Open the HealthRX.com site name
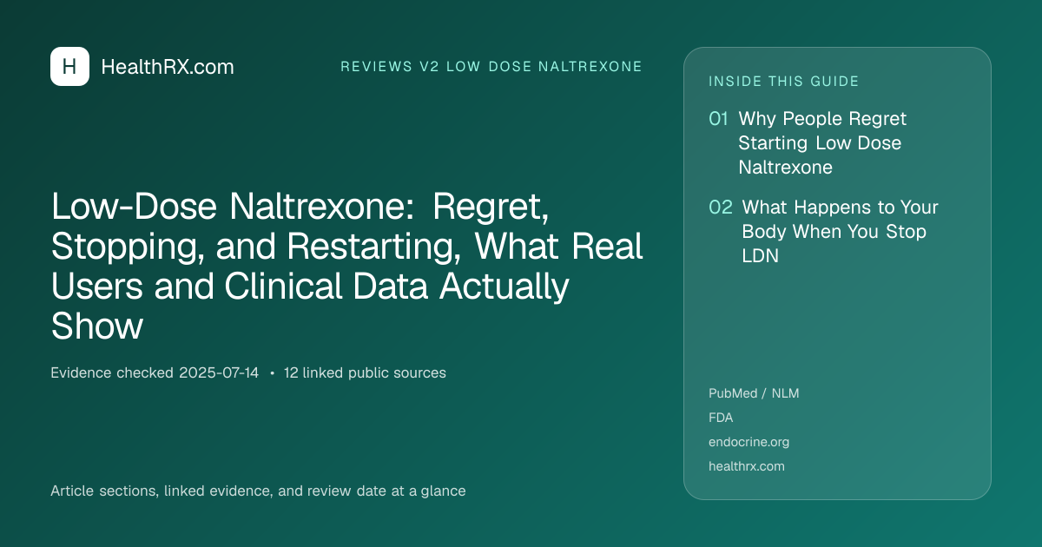 click(168, 67)
